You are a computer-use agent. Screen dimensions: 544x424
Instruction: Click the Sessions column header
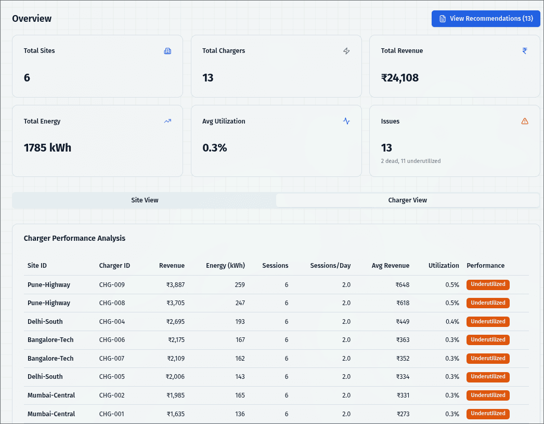click(275, 266)
